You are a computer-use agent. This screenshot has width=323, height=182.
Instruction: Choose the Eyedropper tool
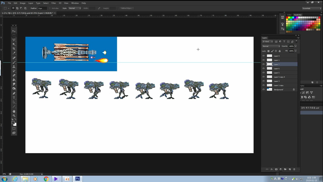pyautogui.click(x=14, y=53)
